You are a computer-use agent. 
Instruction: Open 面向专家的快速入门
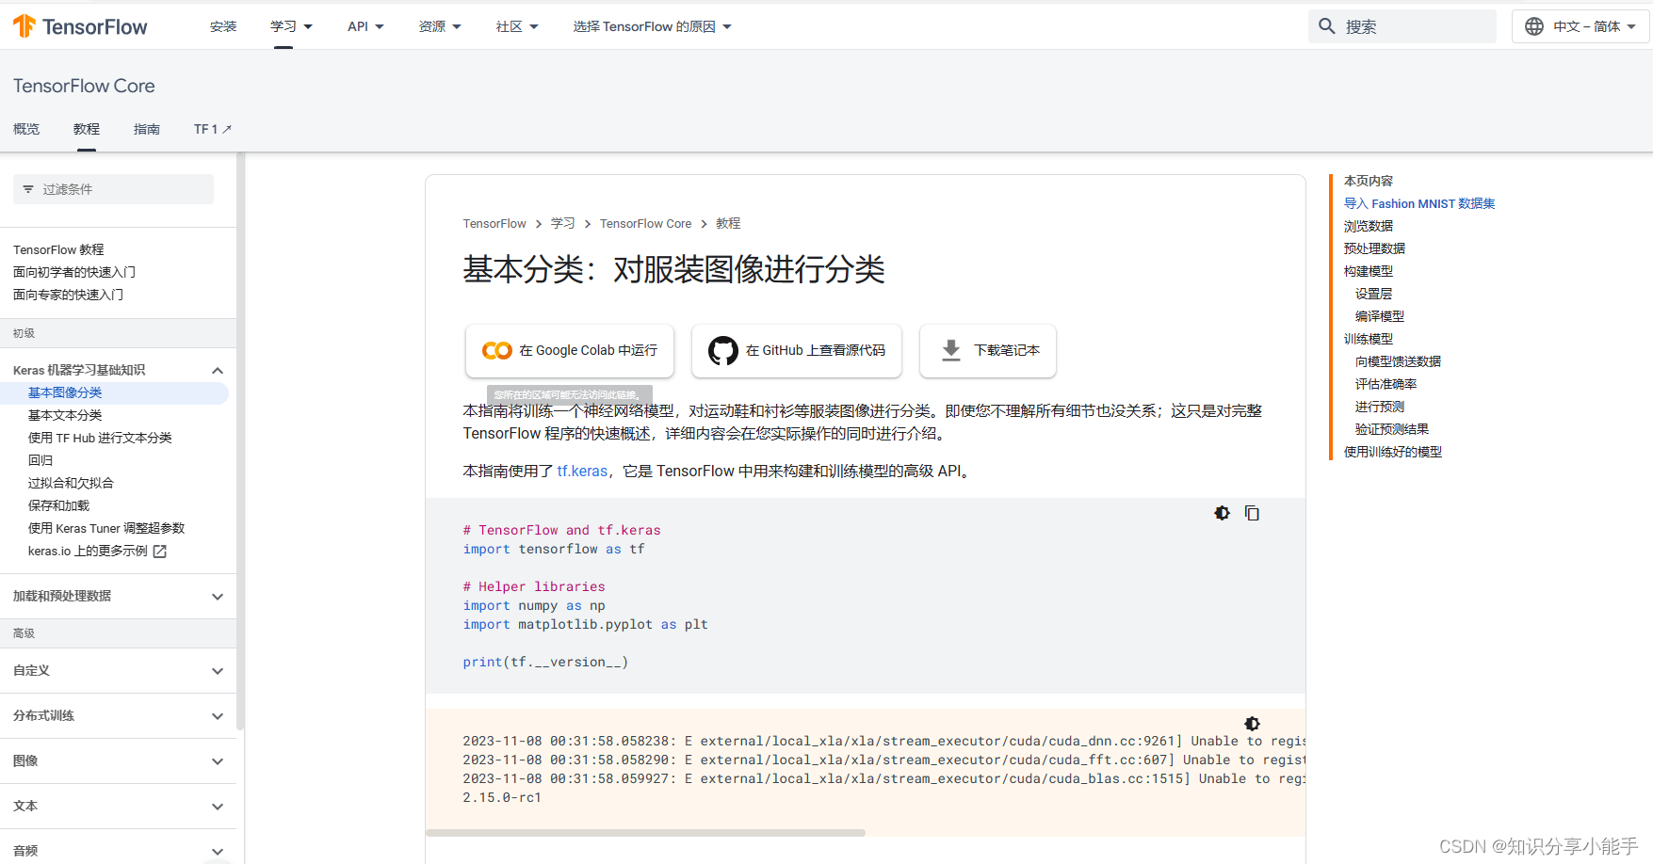(68, 295)
